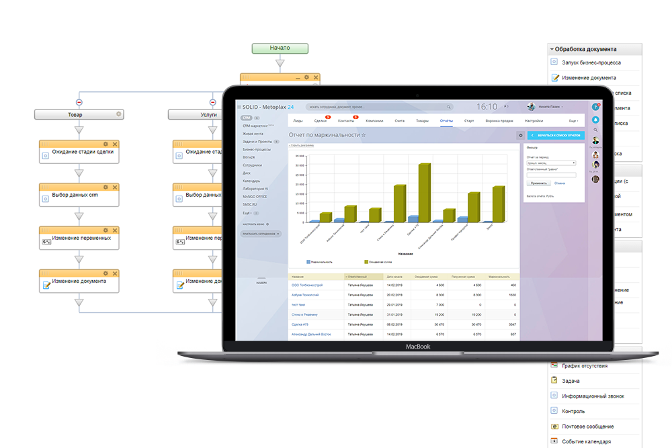This screenshot has height=448, width=672.
Task: Open 'Задачи и Проекты' in left sidebar
Action: [257, 141]
